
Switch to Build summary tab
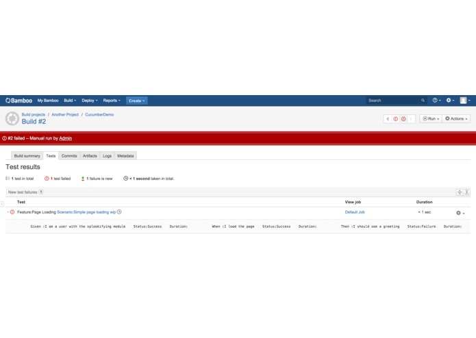click(27, 156)
